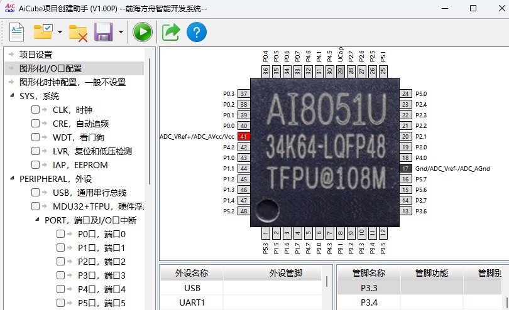Collapse the PERIPHERAL, 外设 tree node
509x310 pixels.
pos(12,178)
